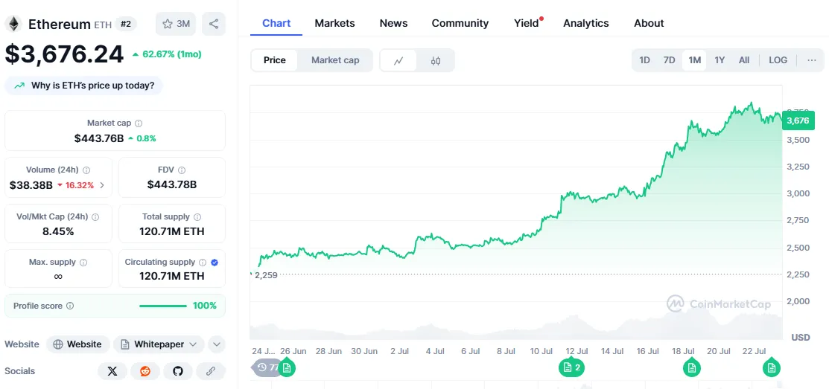Open chart more options ellipsis menu

[811, 60]
